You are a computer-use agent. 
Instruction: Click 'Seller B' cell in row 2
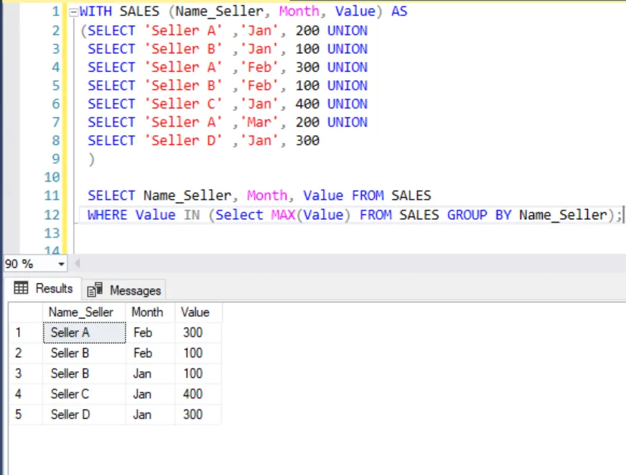(84, 353)
